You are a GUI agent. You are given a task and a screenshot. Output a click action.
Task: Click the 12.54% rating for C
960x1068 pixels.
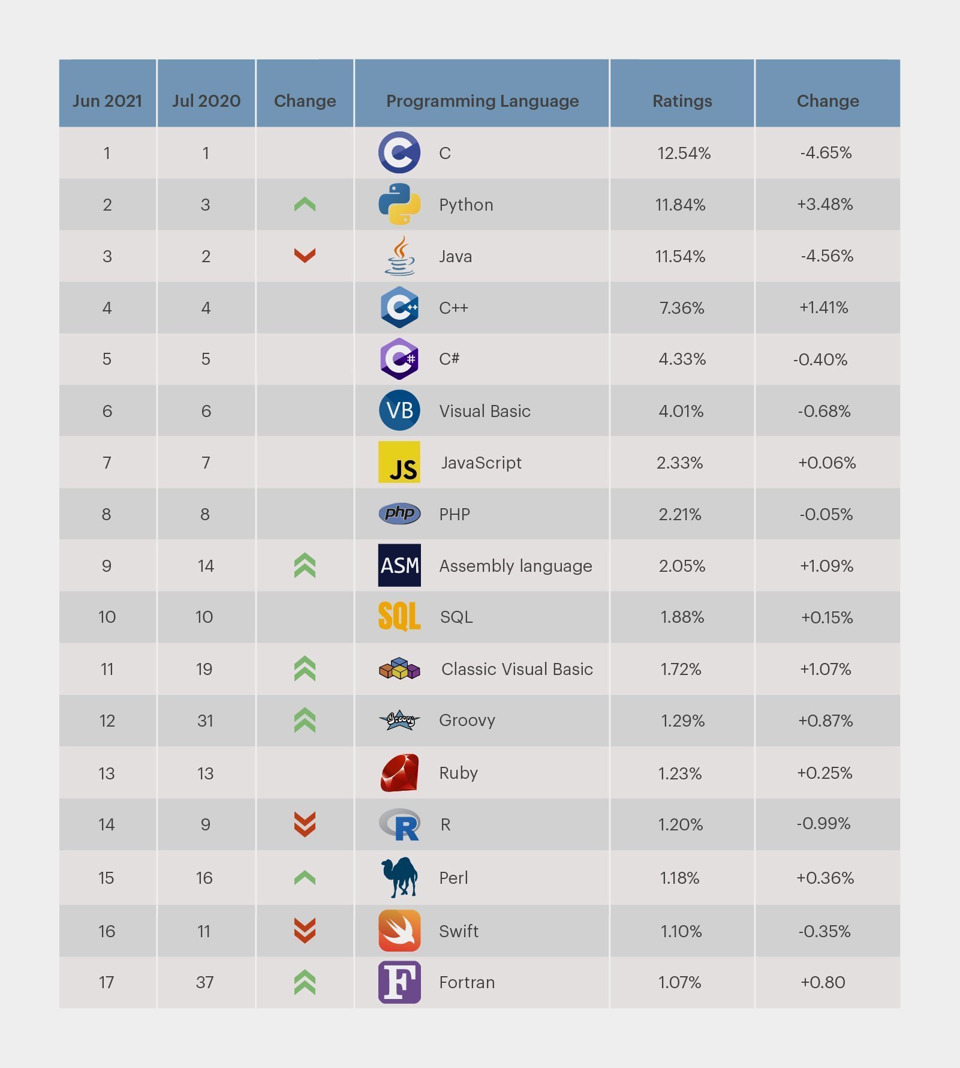(x=684, y=153)
